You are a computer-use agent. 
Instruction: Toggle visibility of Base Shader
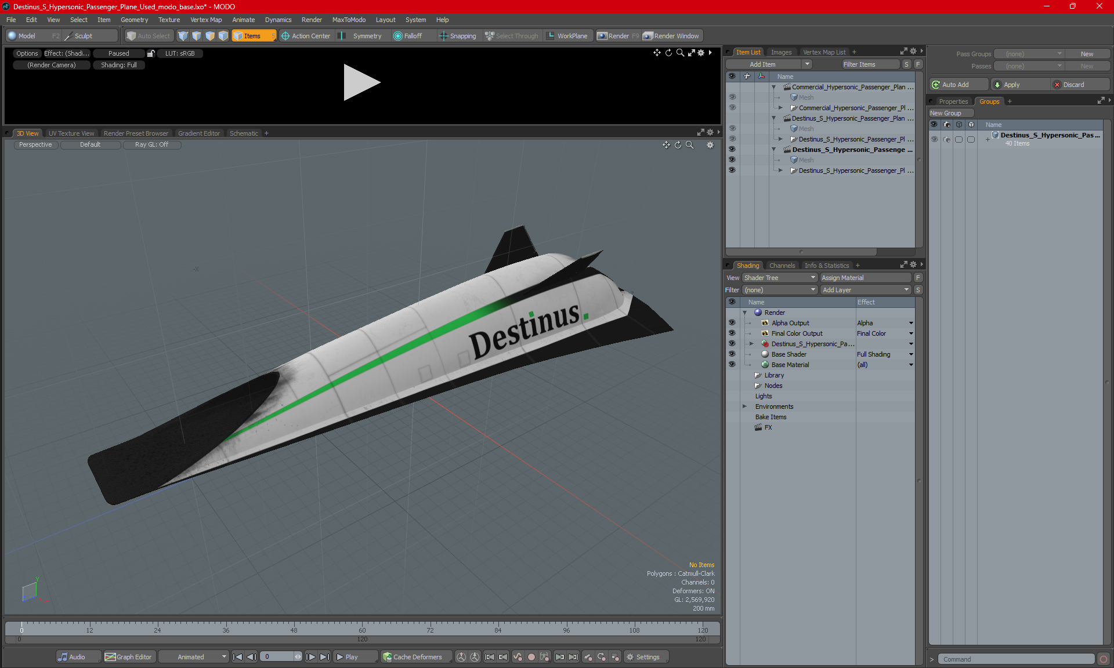[732, 354]
